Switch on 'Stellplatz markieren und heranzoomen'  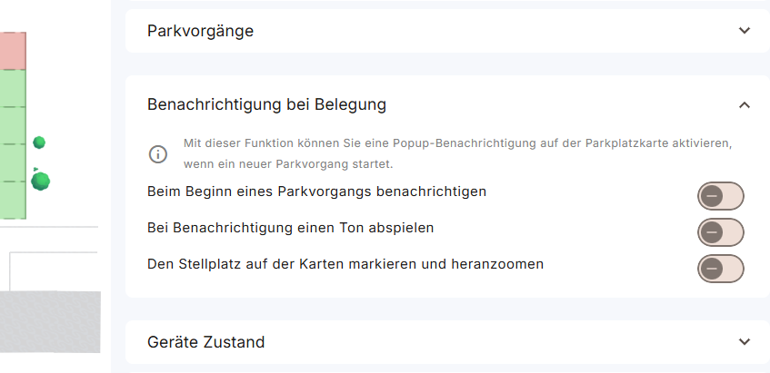point(720,268)
